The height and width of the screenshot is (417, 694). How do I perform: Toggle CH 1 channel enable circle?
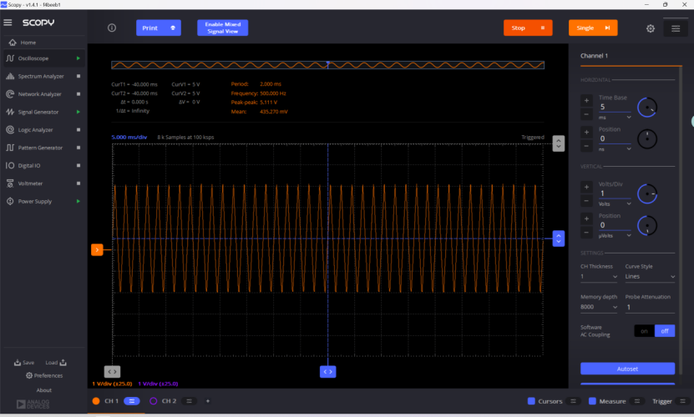coord(96,401)
